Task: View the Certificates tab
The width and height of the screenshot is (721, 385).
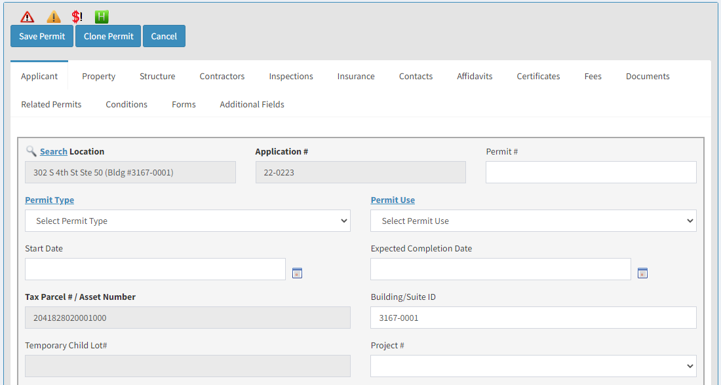Action: tap(538, 76)
